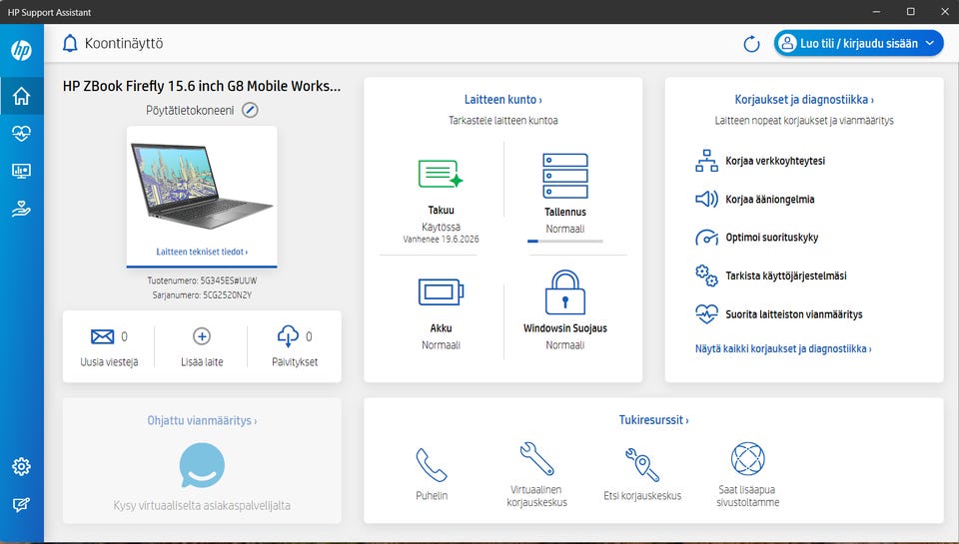
Task: Click the Puhelin label
Action: tap(432, 496)
